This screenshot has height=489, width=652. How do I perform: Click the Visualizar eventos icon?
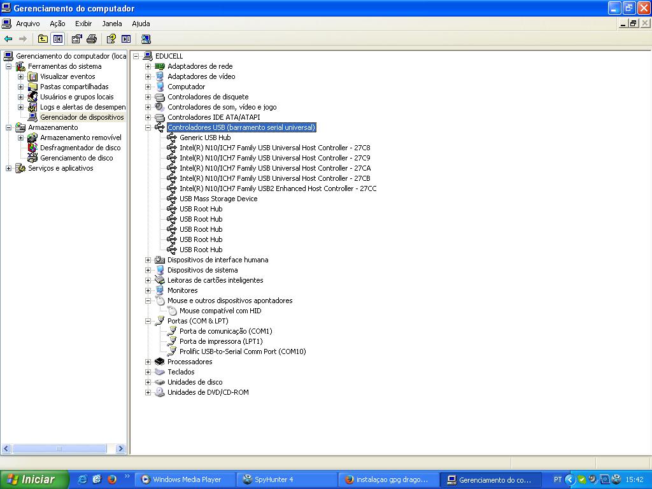32,76
